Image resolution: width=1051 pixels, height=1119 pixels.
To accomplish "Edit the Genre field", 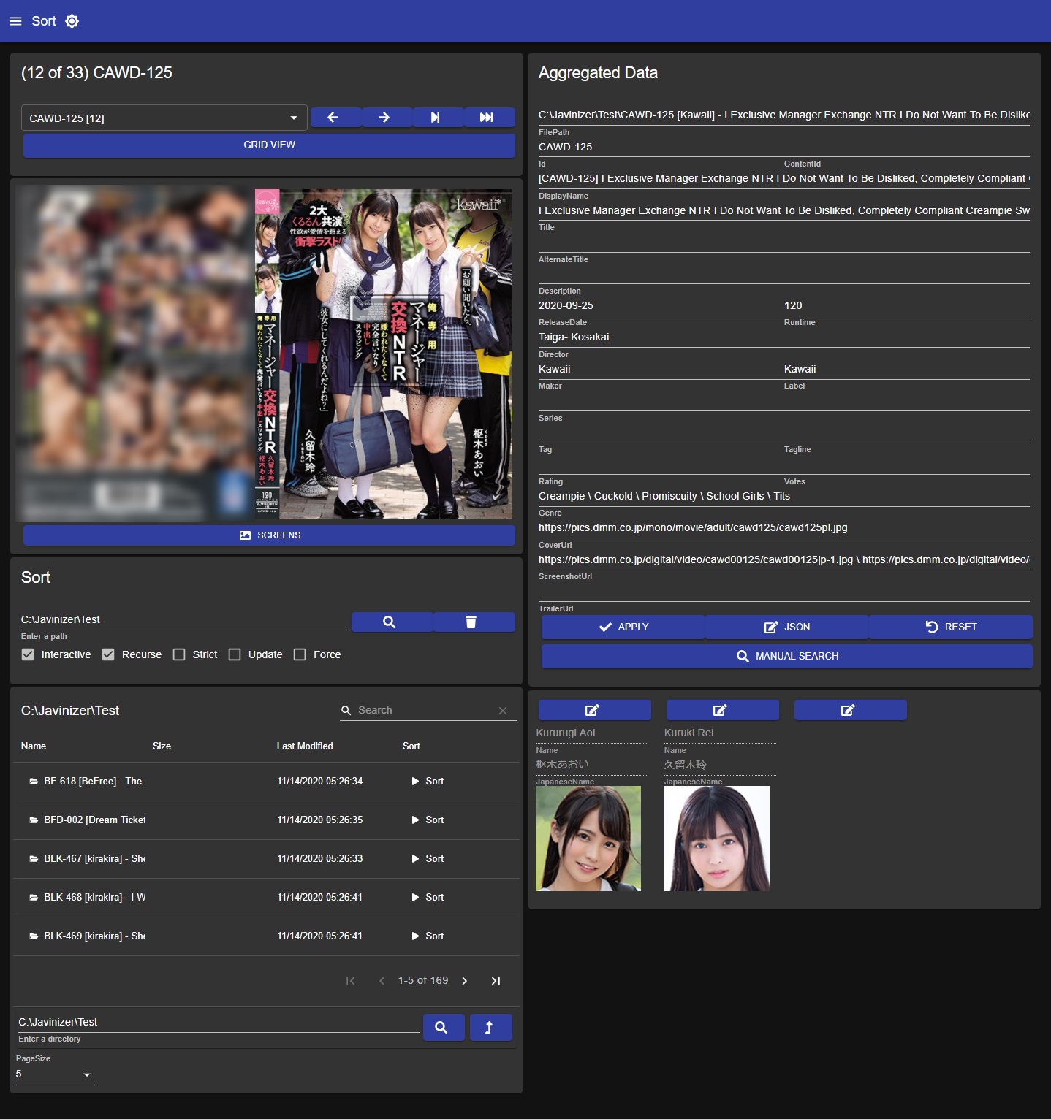I will coord(784,496).
